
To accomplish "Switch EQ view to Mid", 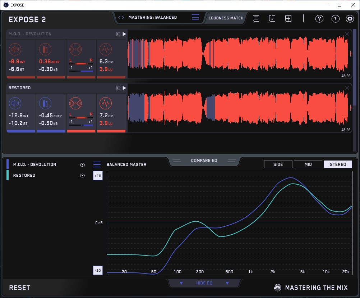I will coord(308,164).
